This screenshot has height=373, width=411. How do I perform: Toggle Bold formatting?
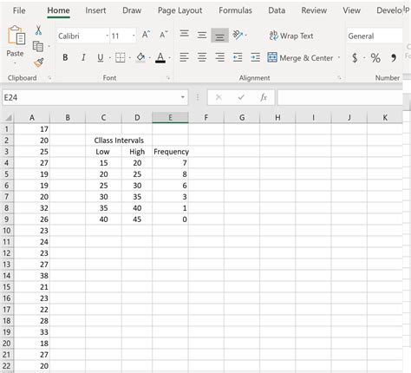point(65,57)
